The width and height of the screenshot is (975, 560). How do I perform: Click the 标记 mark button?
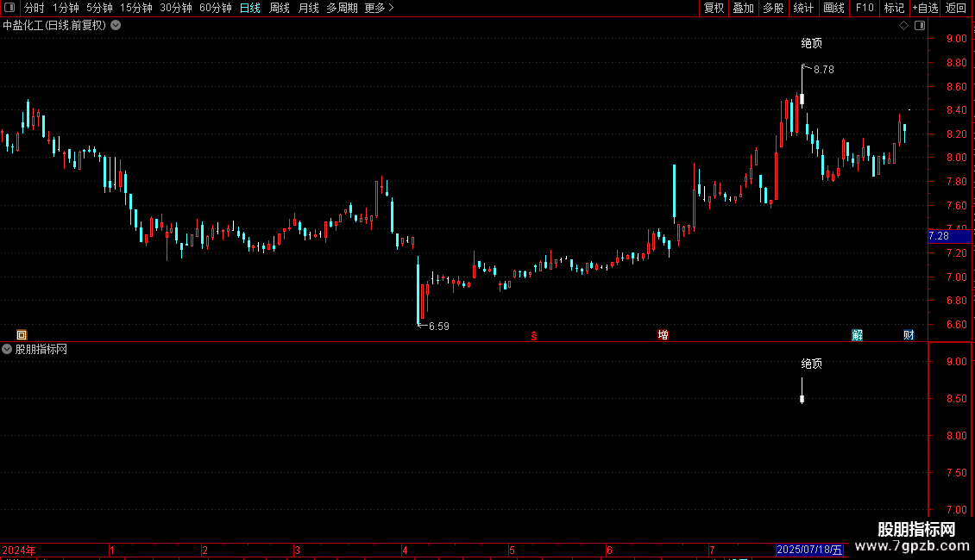pyautogui.click(x=894, y=8)
